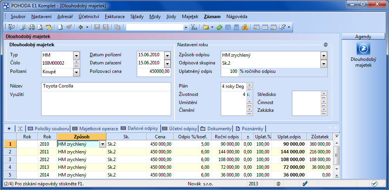Click the yellow folder icon in the toolbar
This screenshot has height=190, width=389.
(206, 27)
